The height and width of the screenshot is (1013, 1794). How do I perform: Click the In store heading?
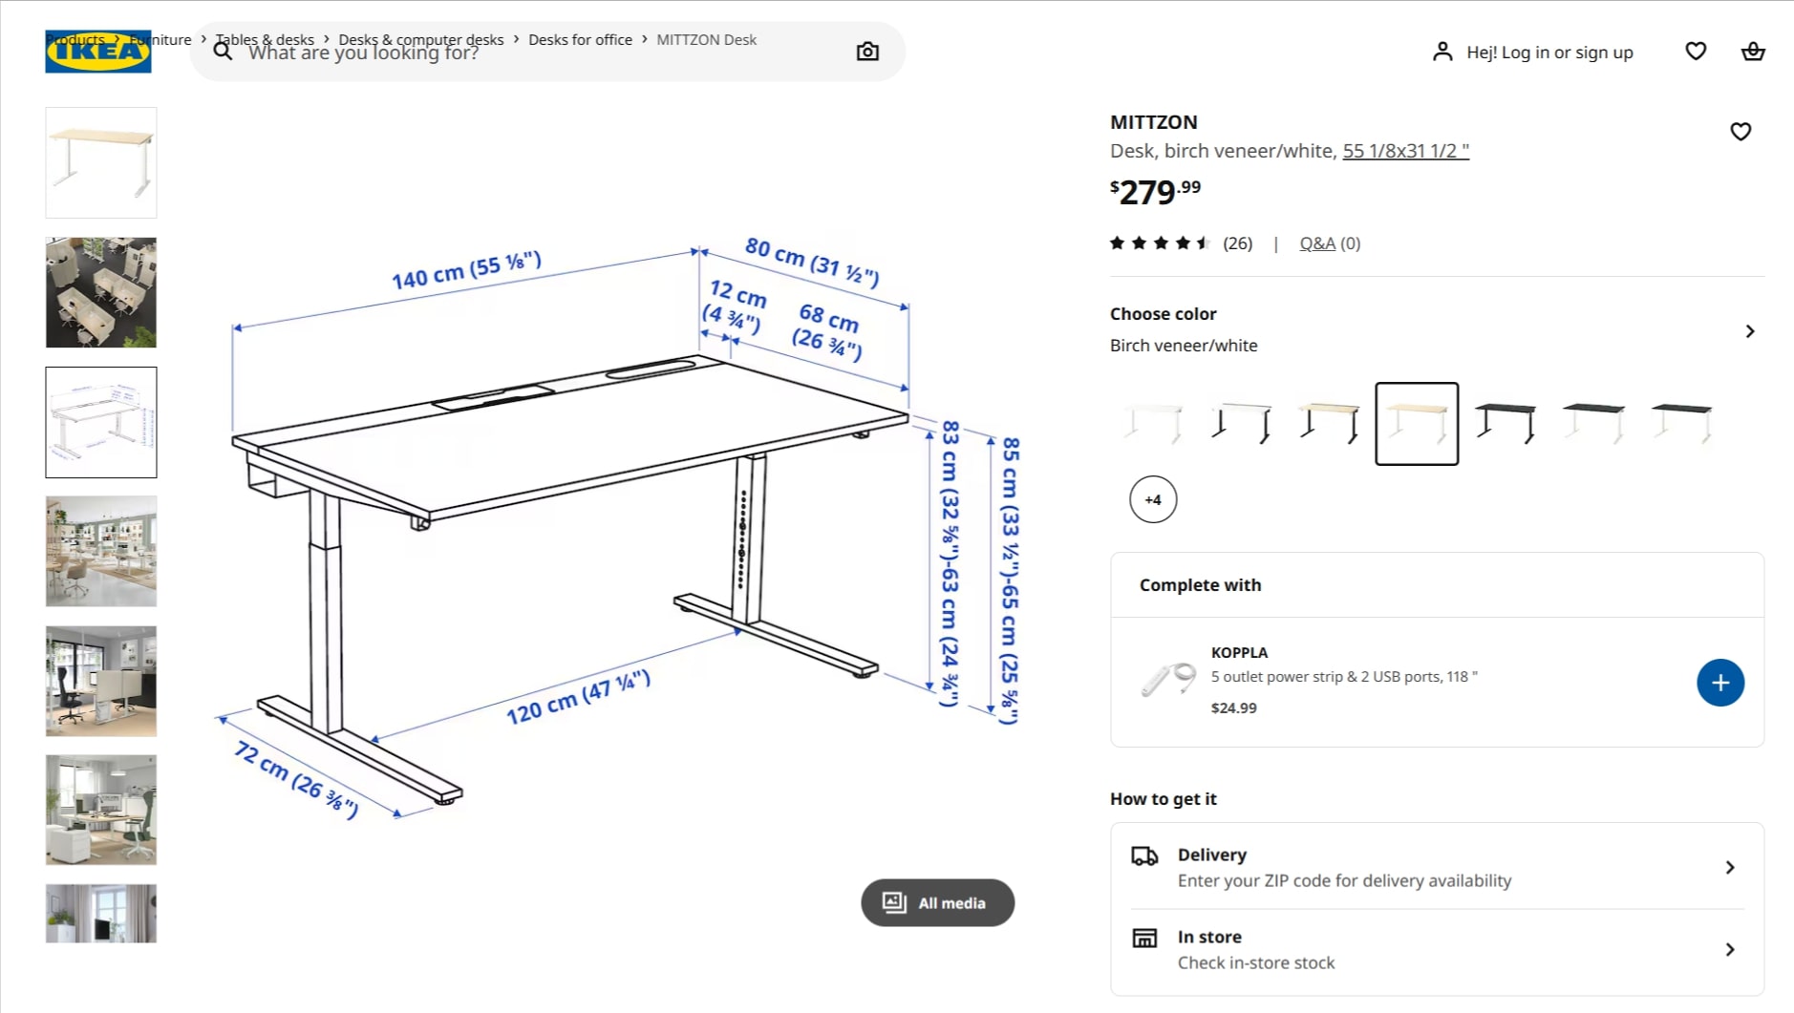tap(1209, 937)
